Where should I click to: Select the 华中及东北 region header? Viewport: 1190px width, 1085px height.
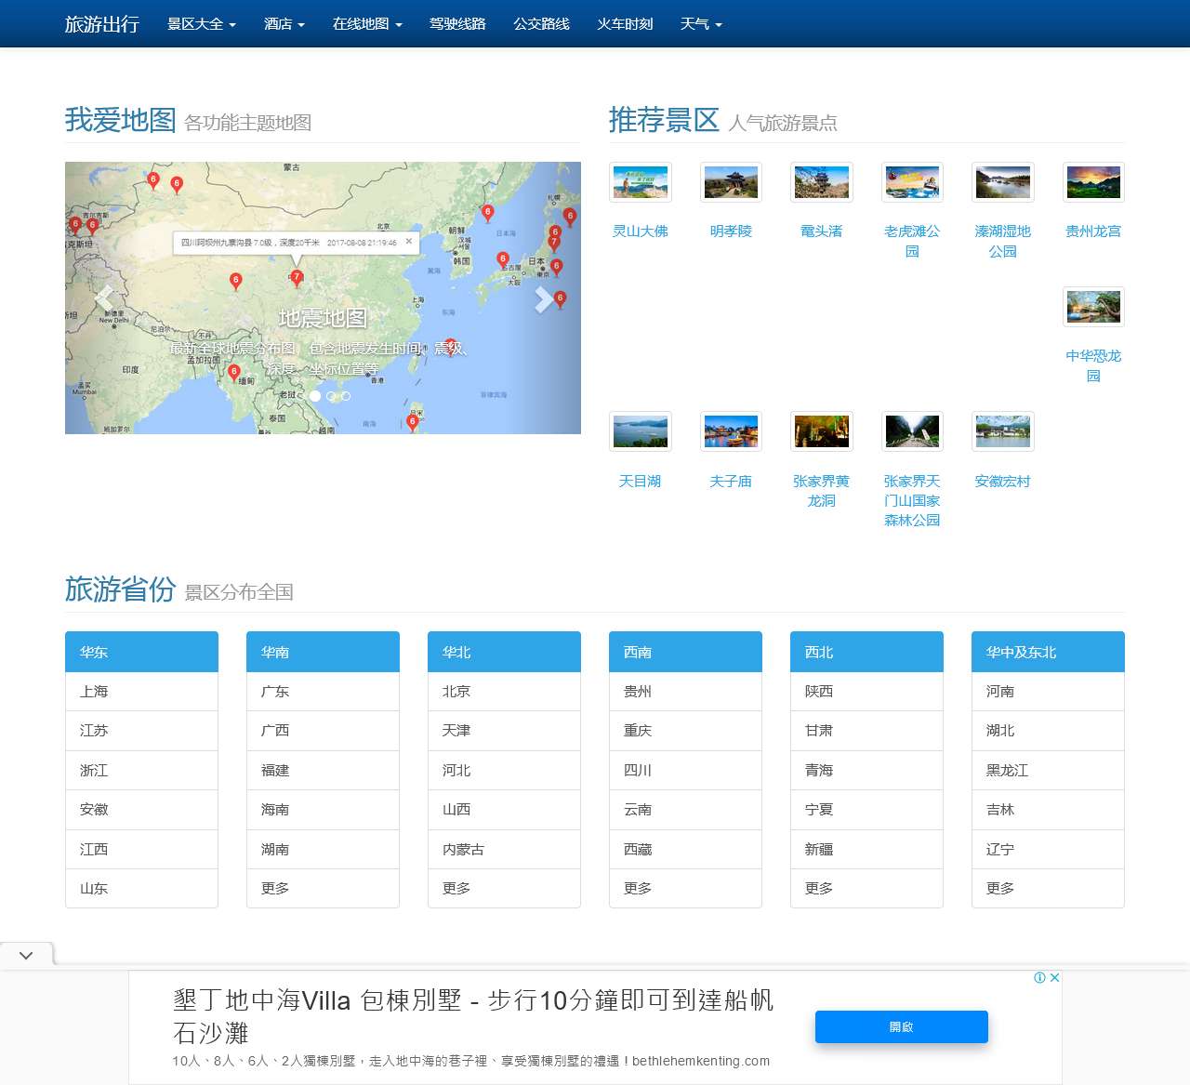[1048, 652]
